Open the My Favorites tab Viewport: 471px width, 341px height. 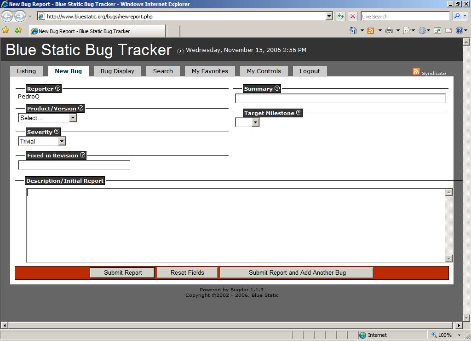(x=210, y=71)
